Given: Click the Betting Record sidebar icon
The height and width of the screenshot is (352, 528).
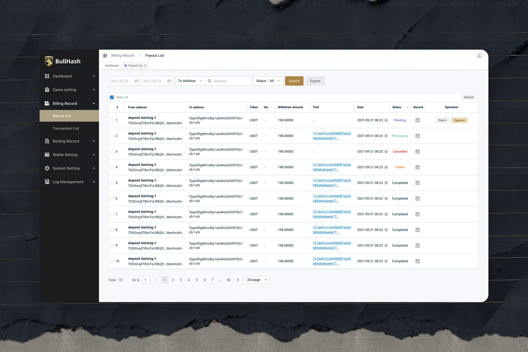Looking at the screenshot, I should click(47, 141).
